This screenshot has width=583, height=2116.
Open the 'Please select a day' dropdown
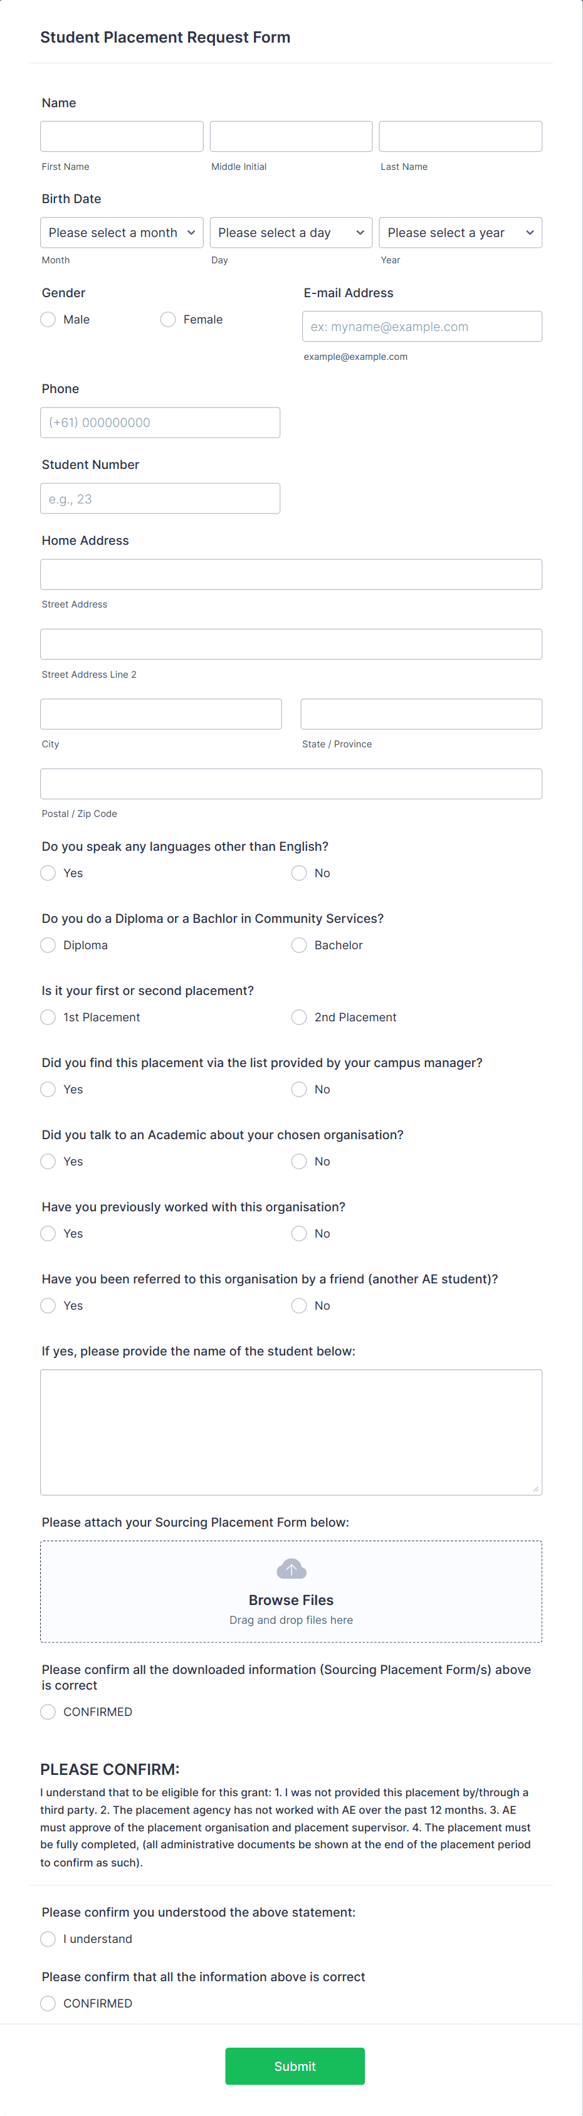291,233
